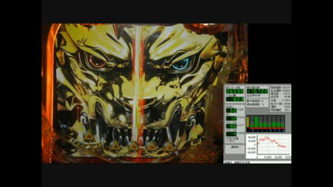333x187 pixels.
Task: Click the 通常時 status box
Action: (x=235, y=149)
